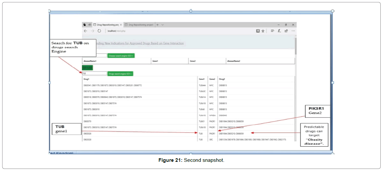The image size is (383, 172).
Task: Switch to second Drug Repositioning project tab
Action: pyautogui.click(x=141, y=25)
